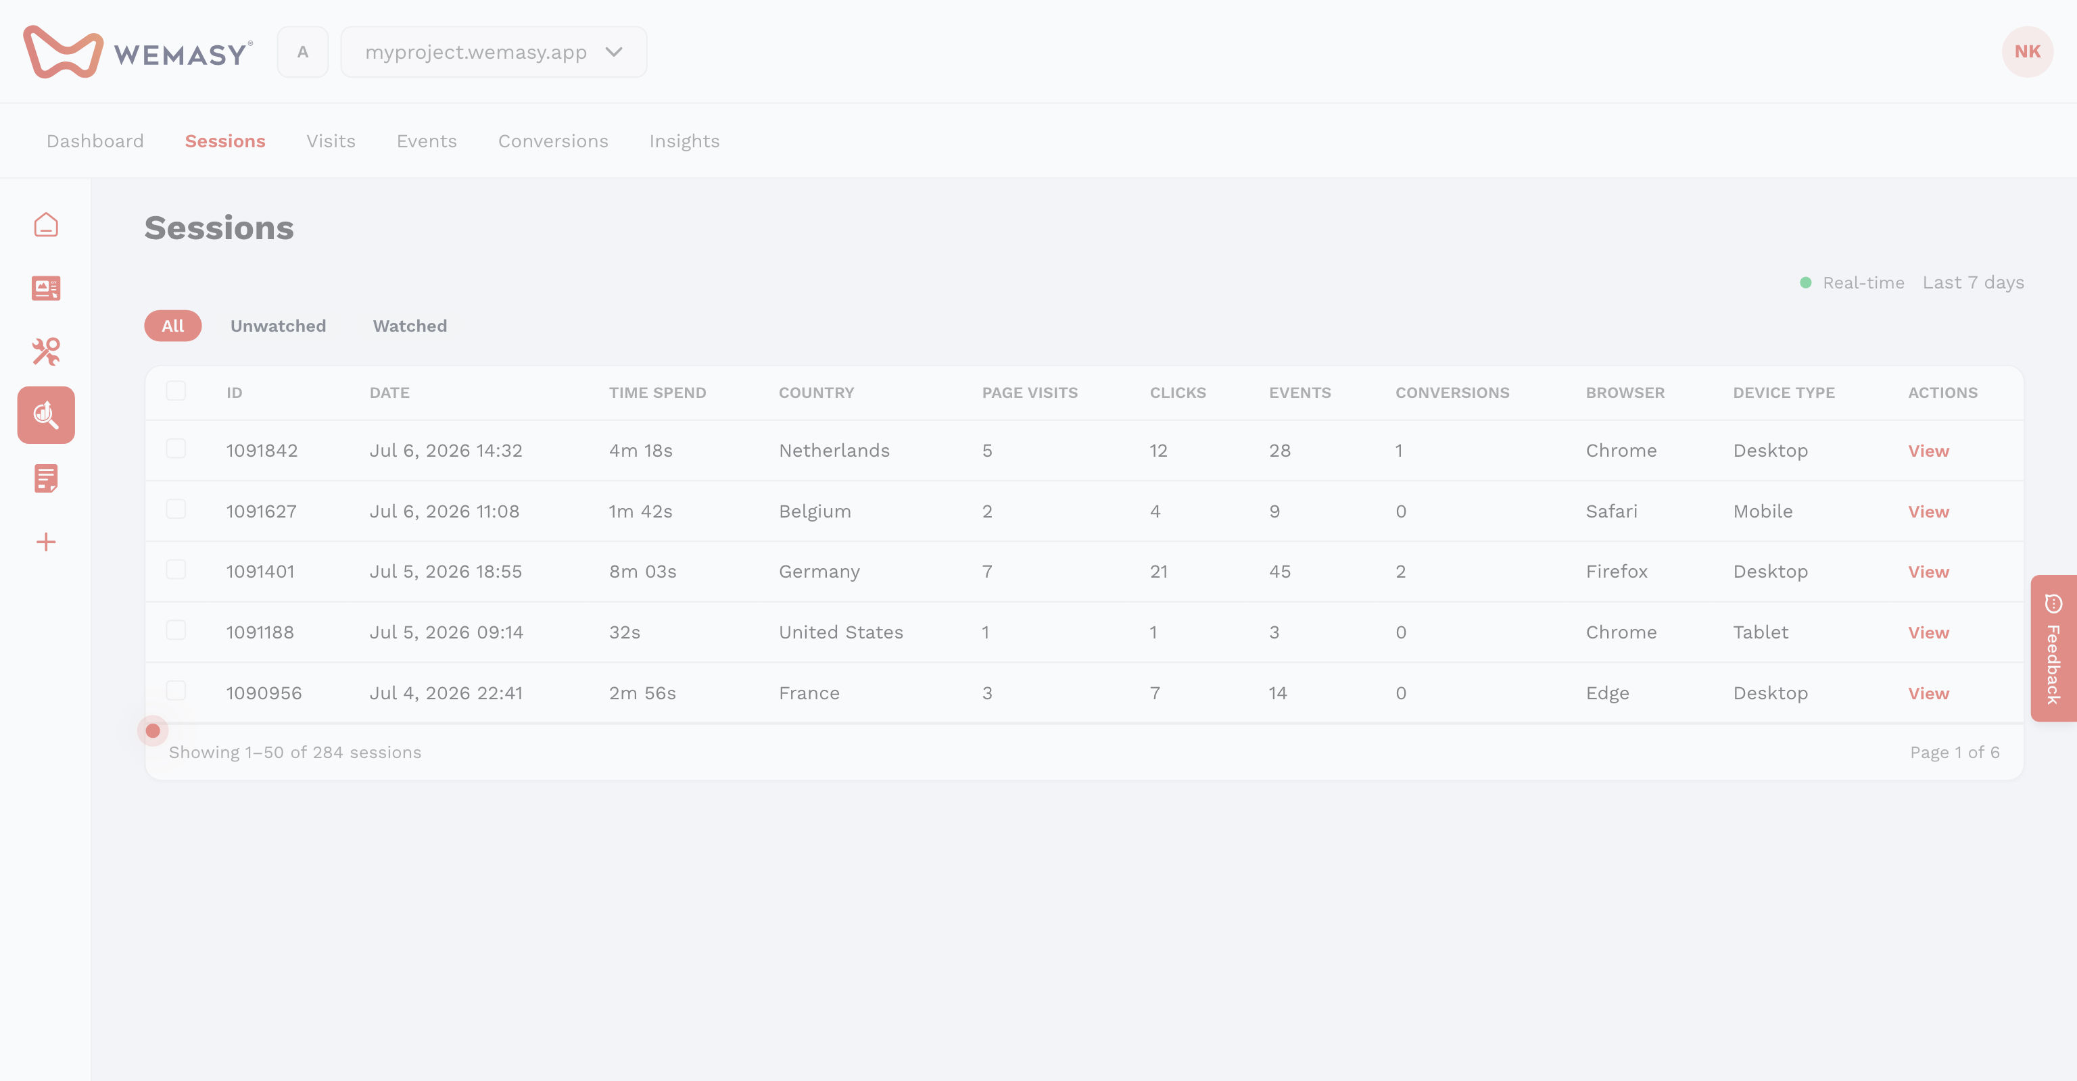Open the Last 7 days range selector
The height and width of the screenshot is (1081, 2077).
pyautogui.click(x=1973, y=282)
